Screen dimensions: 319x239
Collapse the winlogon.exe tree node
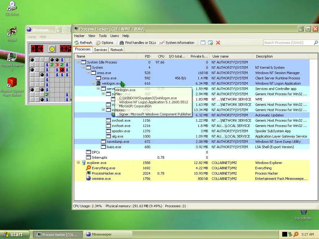(x=93, y=83)
